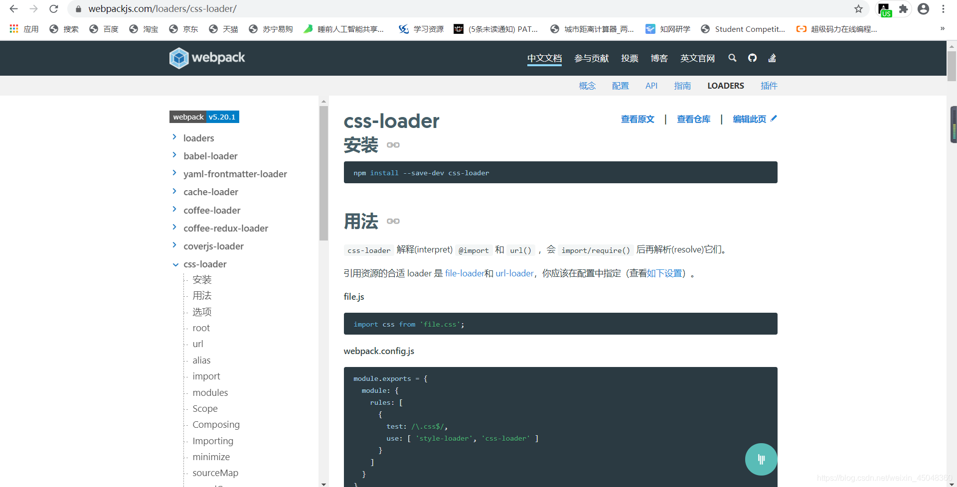957x487 pixels.
Task: Go to sourceMap subsection in sidebar
Action: (x=215, y=473)
